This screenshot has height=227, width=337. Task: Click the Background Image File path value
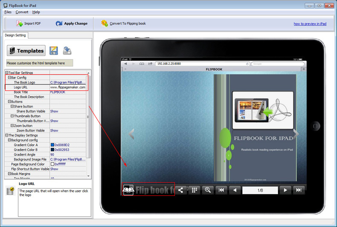[x=68, y=159]
